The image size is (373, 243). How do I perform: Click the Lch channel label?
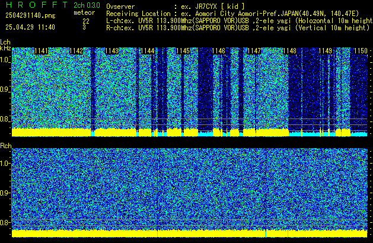point(5,42)
